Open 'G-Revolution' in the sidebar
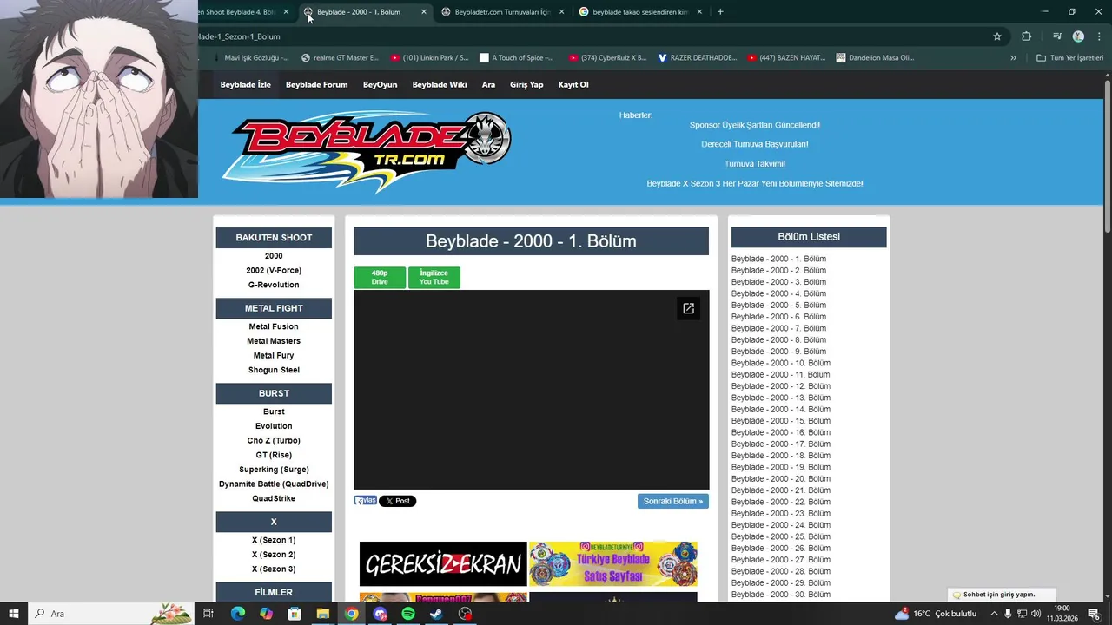 coord(274,285)
